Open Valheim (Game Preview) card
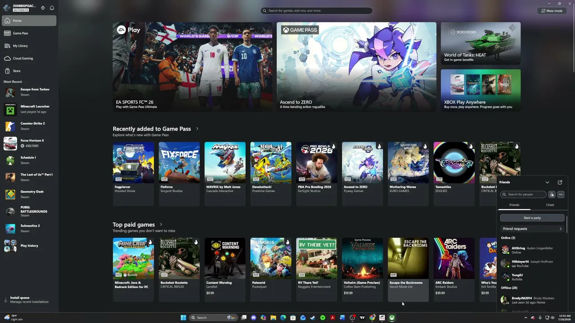 (363, 270)
